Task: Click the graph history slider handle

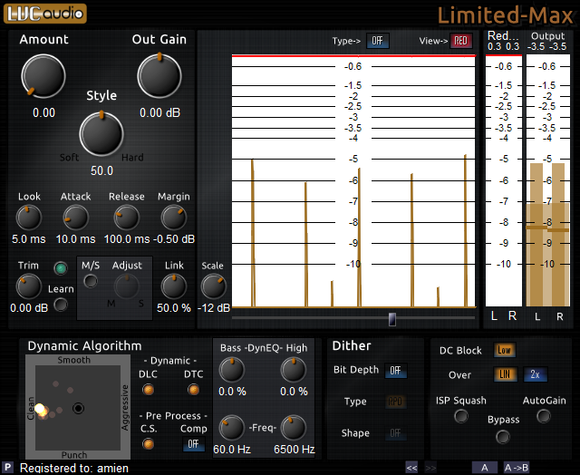Action: click(x=392, y=319)
